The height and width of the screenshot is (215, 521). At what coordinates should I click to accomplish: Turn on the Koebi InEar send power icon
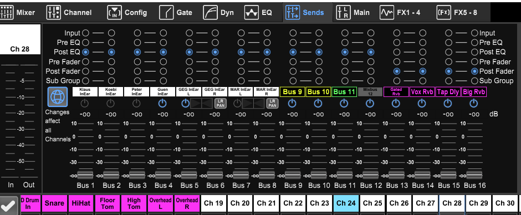click(x=111, y=104)
